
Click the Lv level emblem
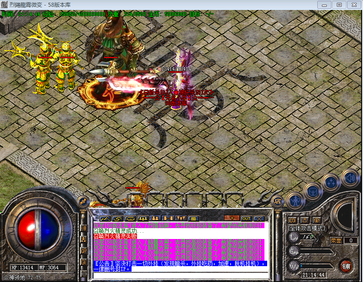coord(294,237)
